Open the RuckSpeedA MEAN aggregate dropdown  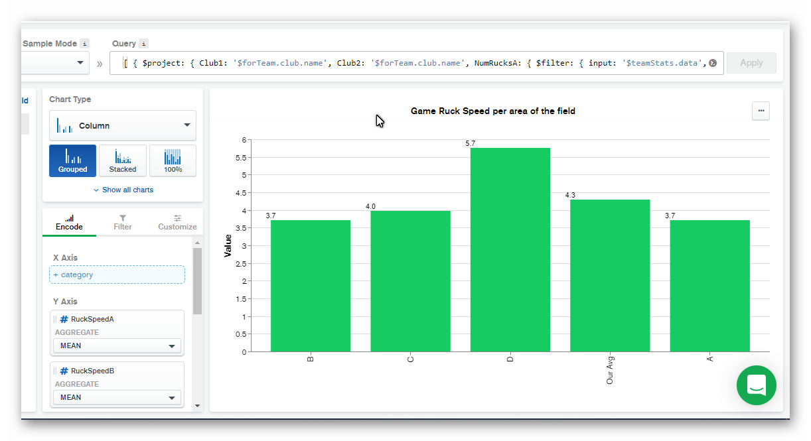coord(117,346)
